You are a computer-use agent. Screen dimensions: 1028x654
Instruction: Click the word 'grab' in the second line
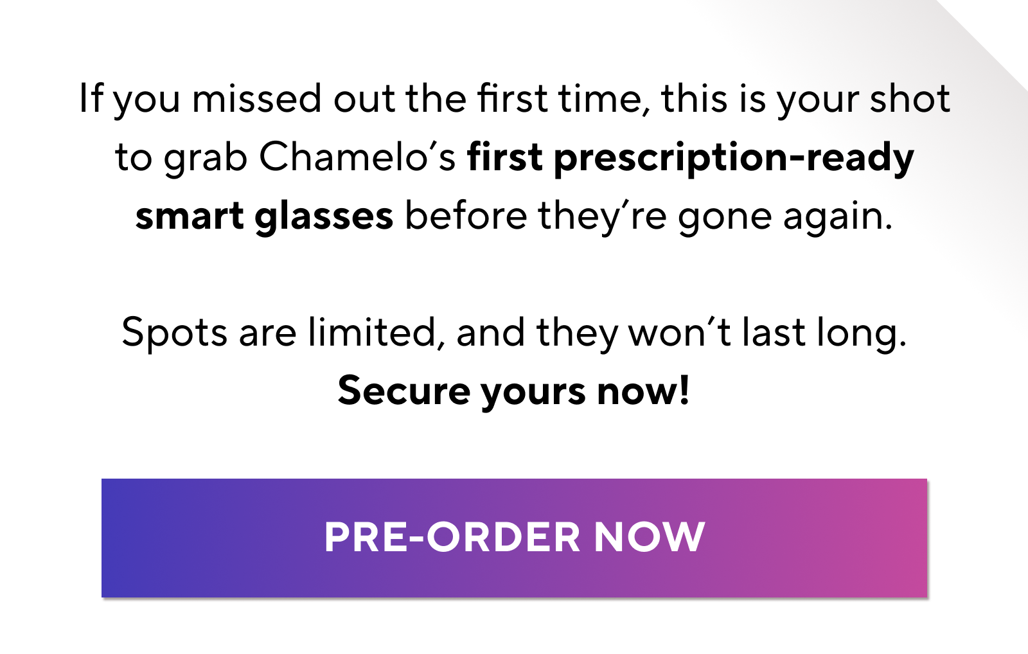click(206, 159)
